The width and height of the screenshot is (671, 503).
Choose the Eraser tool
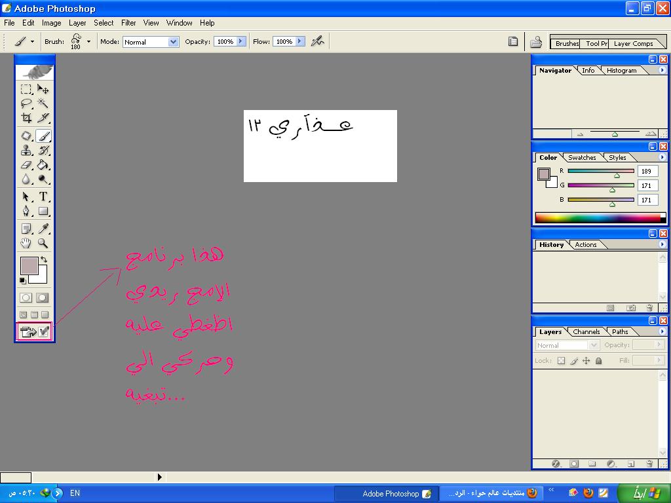(x=26, y=165)
